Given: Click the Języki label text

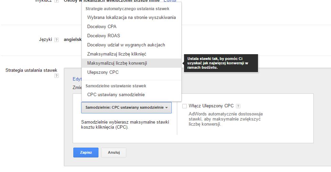Looking at the screenshot, I should click(x=45, y=40).
